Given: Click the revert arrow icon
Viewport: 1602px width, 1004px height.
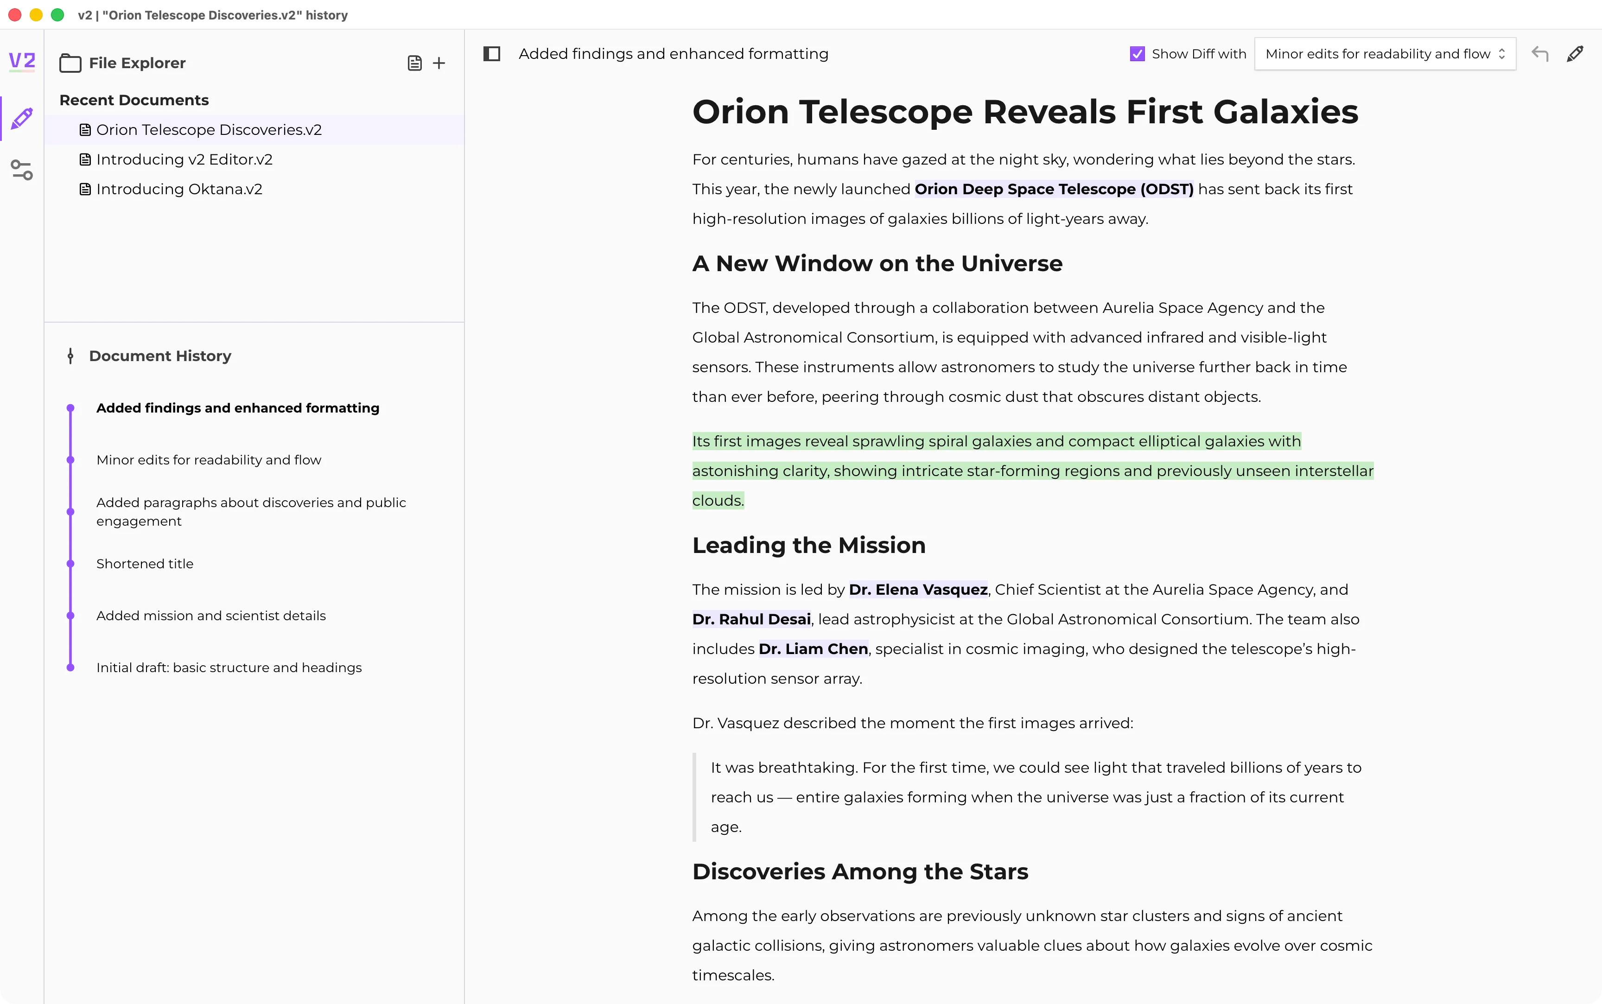Looking at the screenshot, I should pyautogui.click(x=1539, y=54).
